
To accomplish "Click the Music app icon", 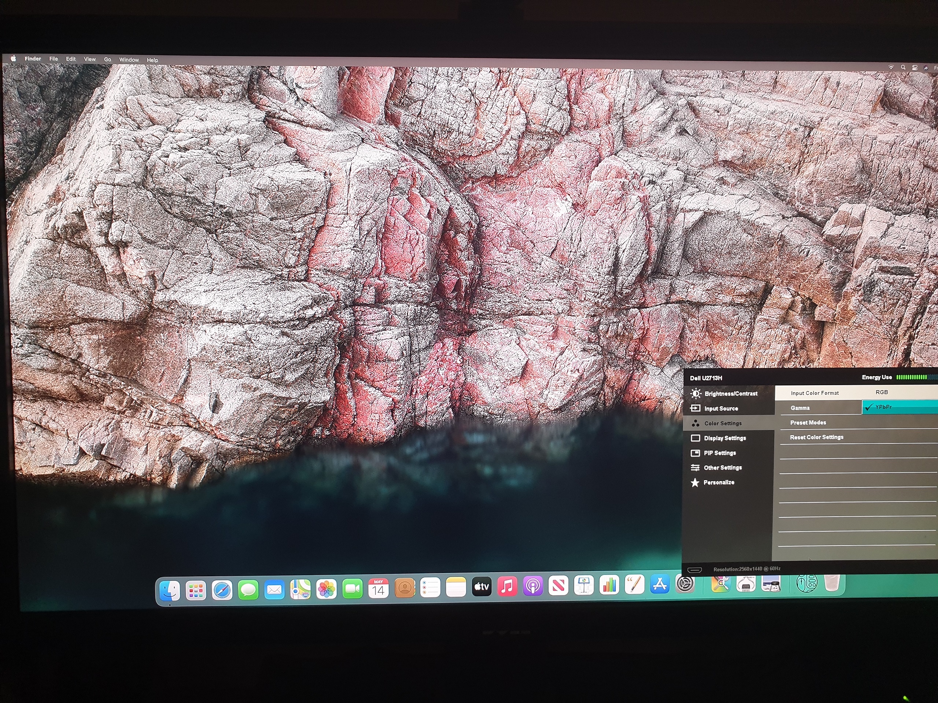I will point(507,587).
